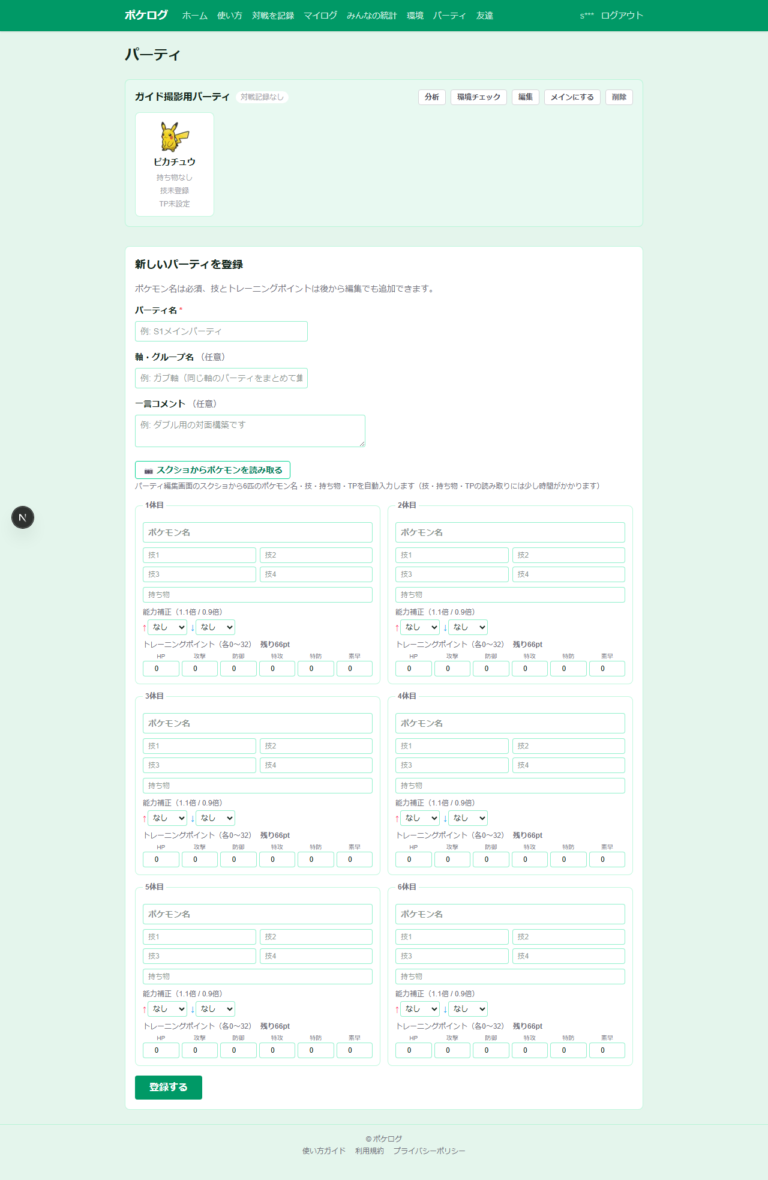Click the メインにする button
768x1180 pixels.
(572, 97)
